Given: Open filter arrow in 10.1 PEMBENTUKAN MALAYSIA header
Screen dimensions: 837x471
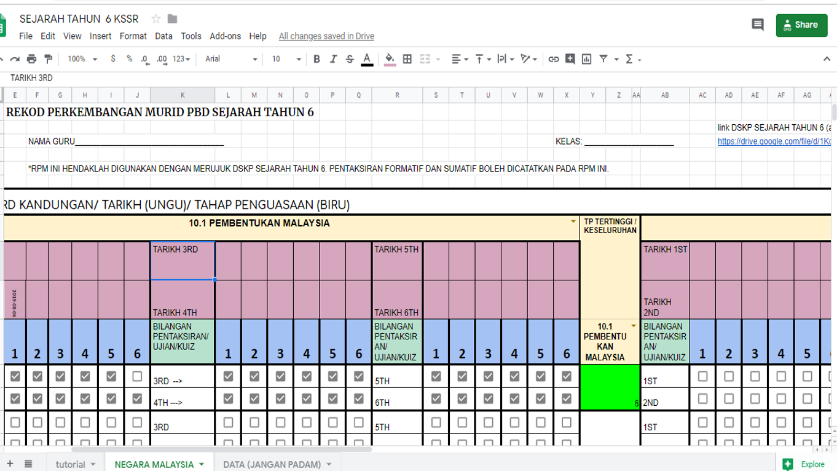Looking at the screenshot, I should 573,222.
